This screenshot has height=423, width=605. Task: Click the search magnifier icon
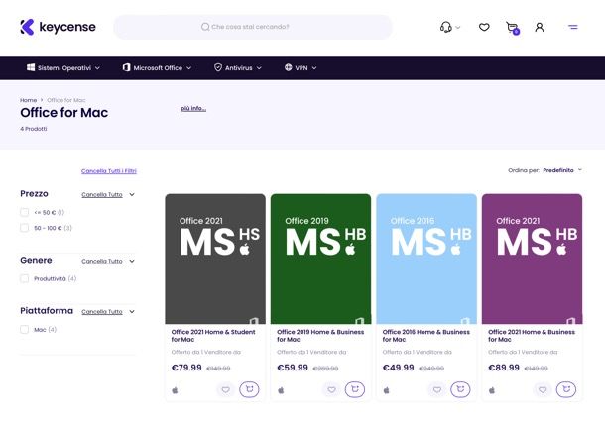click(x=205, y=27)
